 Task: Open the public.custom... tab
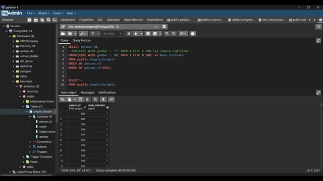coord(210,20)
